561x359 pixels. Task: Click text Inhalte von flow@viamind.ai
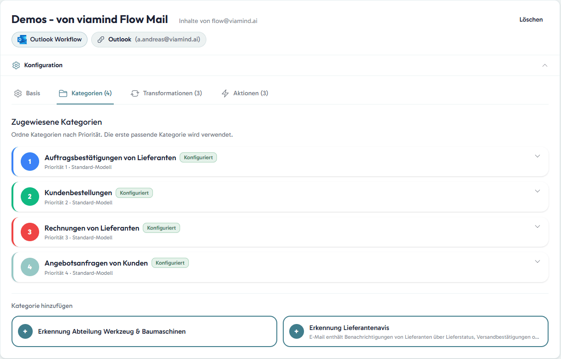pyautogui.click(x=218, y=21)
